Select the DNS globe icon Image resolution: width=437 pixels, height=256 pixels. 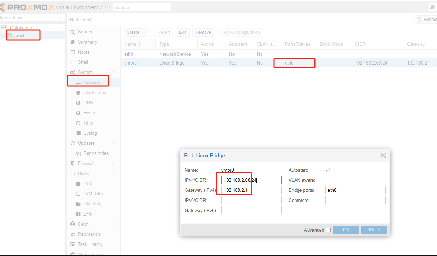point(78,103)
